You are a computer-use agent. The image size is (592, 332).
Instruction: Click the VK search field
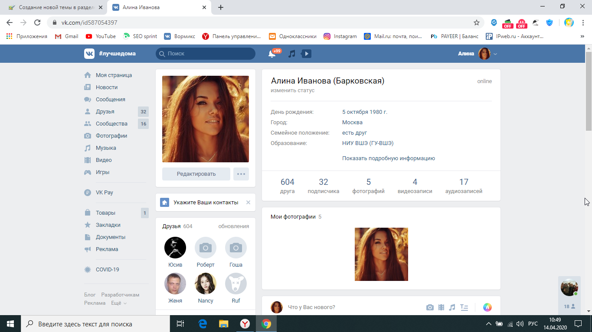tap(206, 54)
